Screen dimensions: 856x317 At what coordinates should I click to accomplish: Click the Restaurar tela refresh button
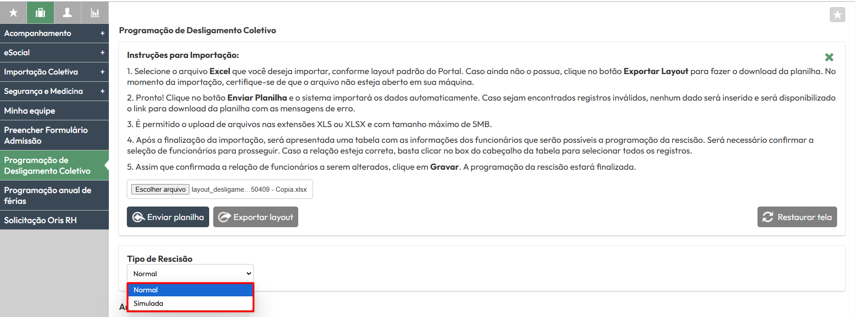797,217
